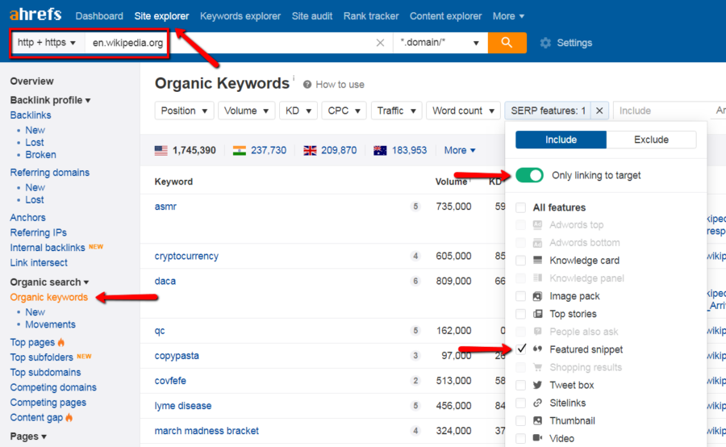Toggle Only linking to target switch
726x447 pixels.
(x=529, y=175)
